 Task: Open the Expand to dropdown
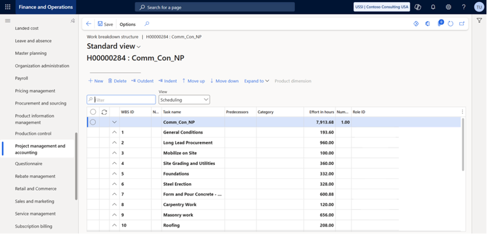(256, 81)
